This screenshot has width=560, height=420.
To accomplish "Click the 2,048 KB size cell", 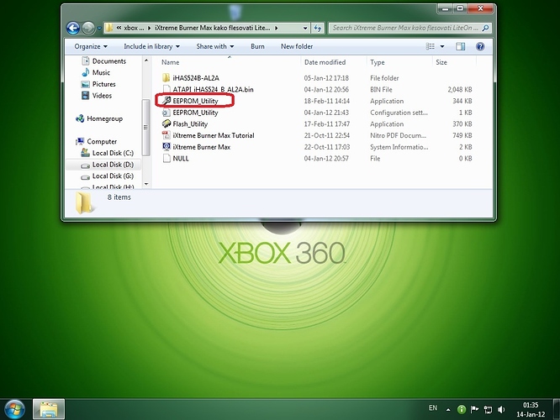I will [x=460, y=89].
